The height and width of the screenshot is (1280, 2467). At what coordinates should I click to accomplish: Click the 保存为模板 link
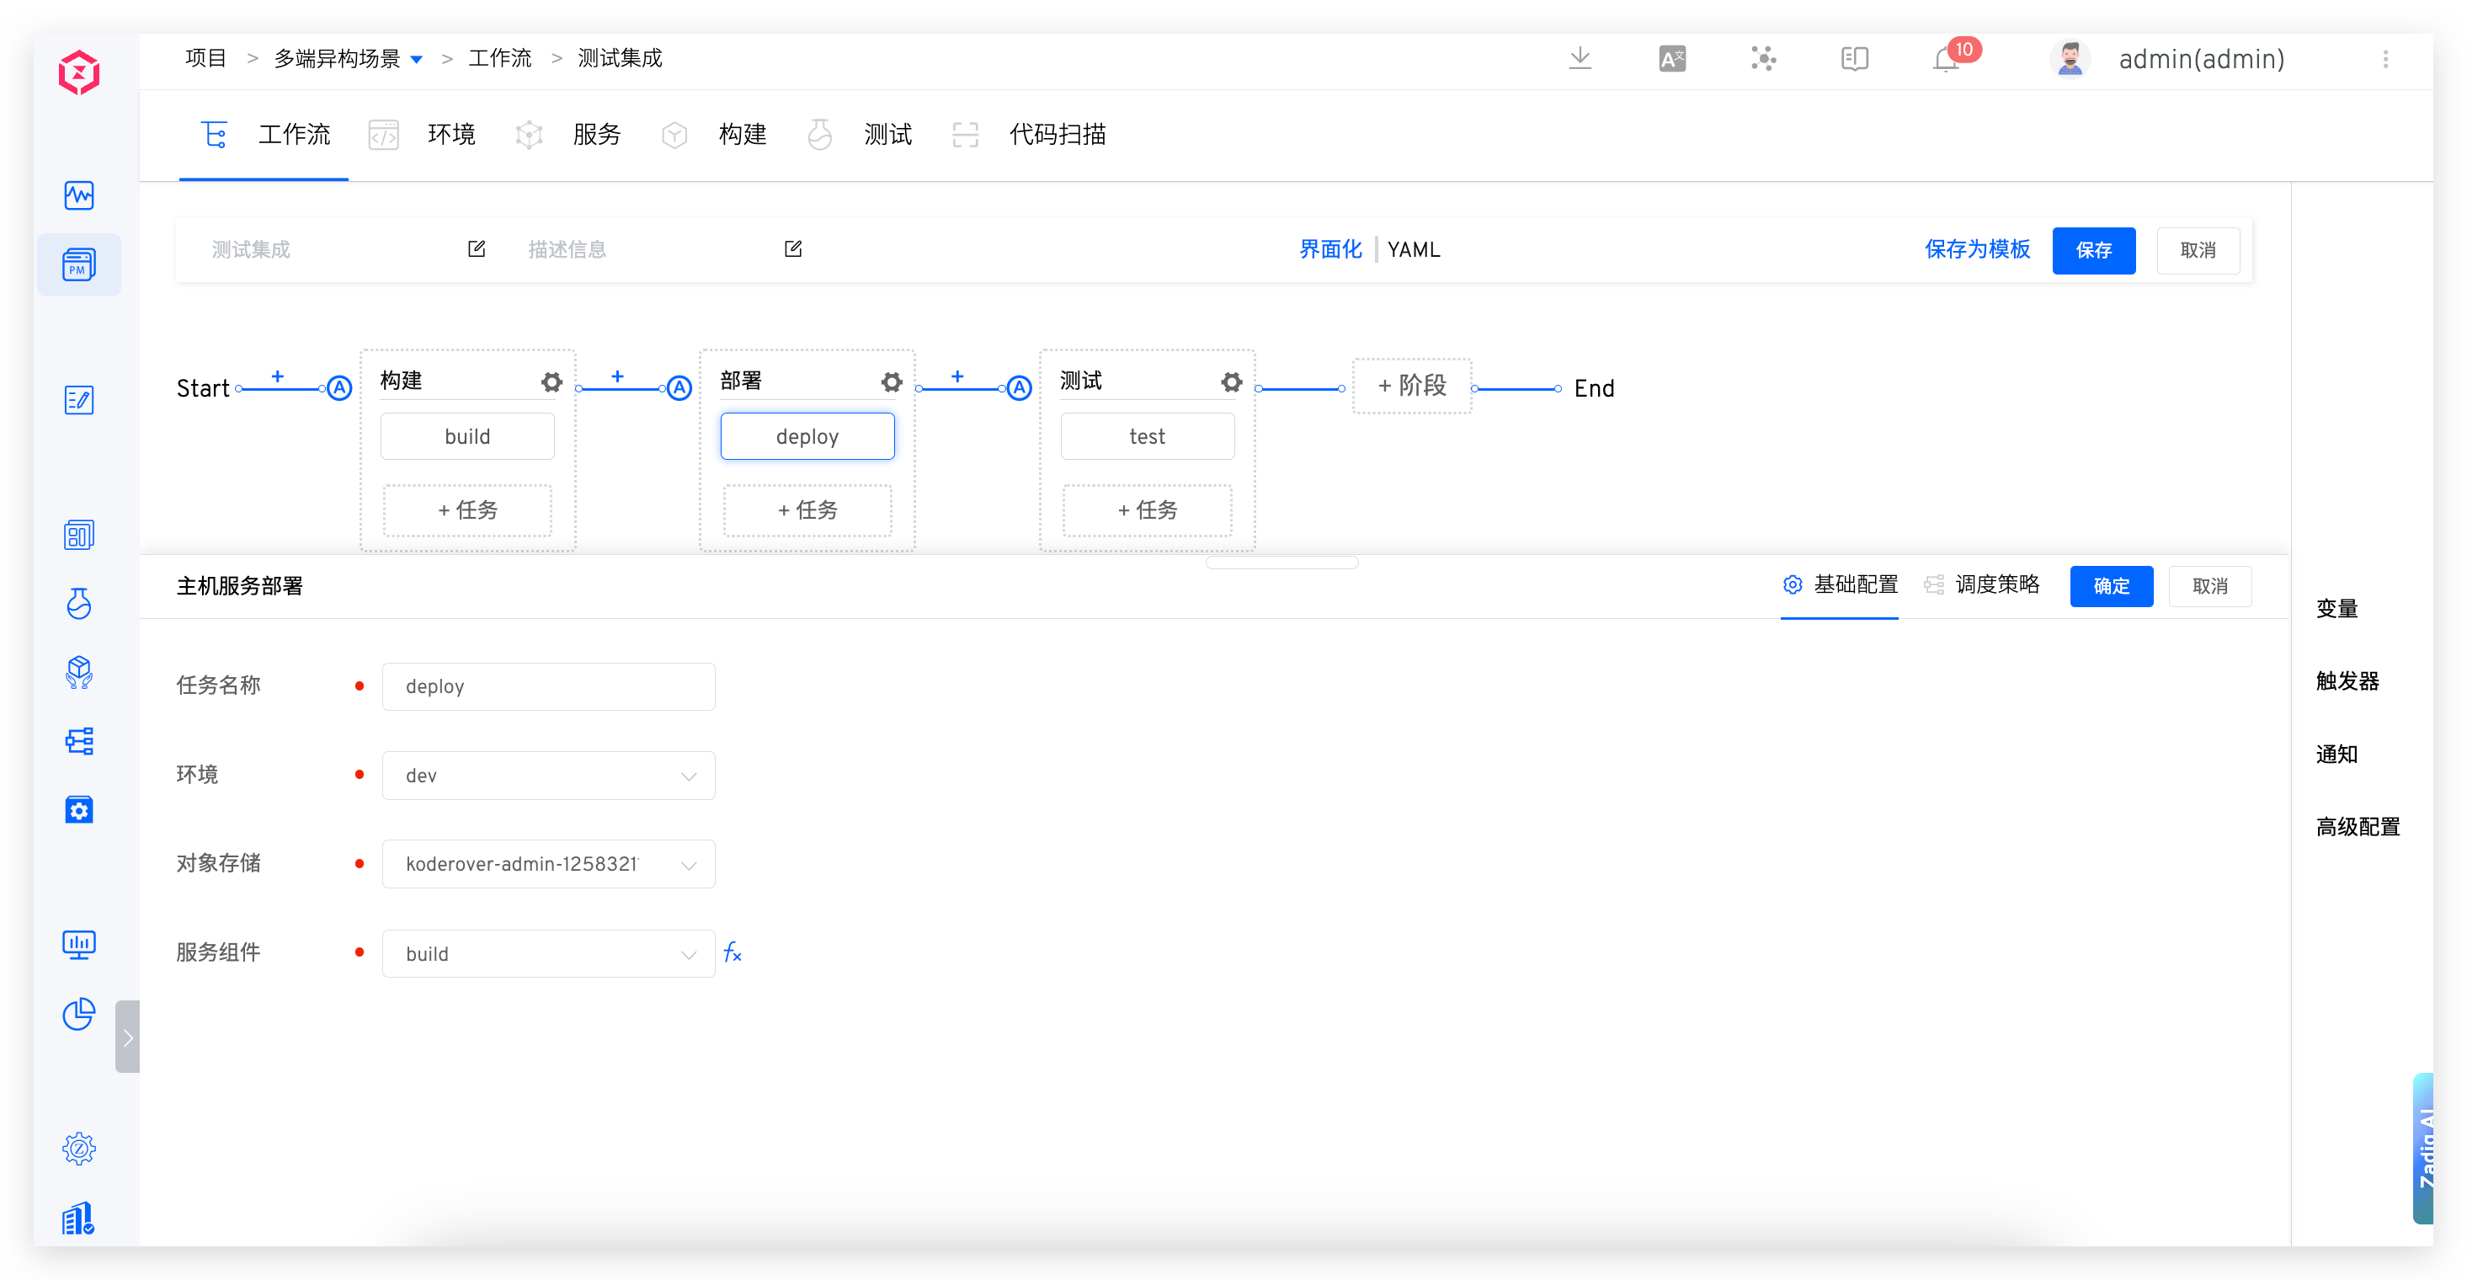click(x=1977, y=249)
